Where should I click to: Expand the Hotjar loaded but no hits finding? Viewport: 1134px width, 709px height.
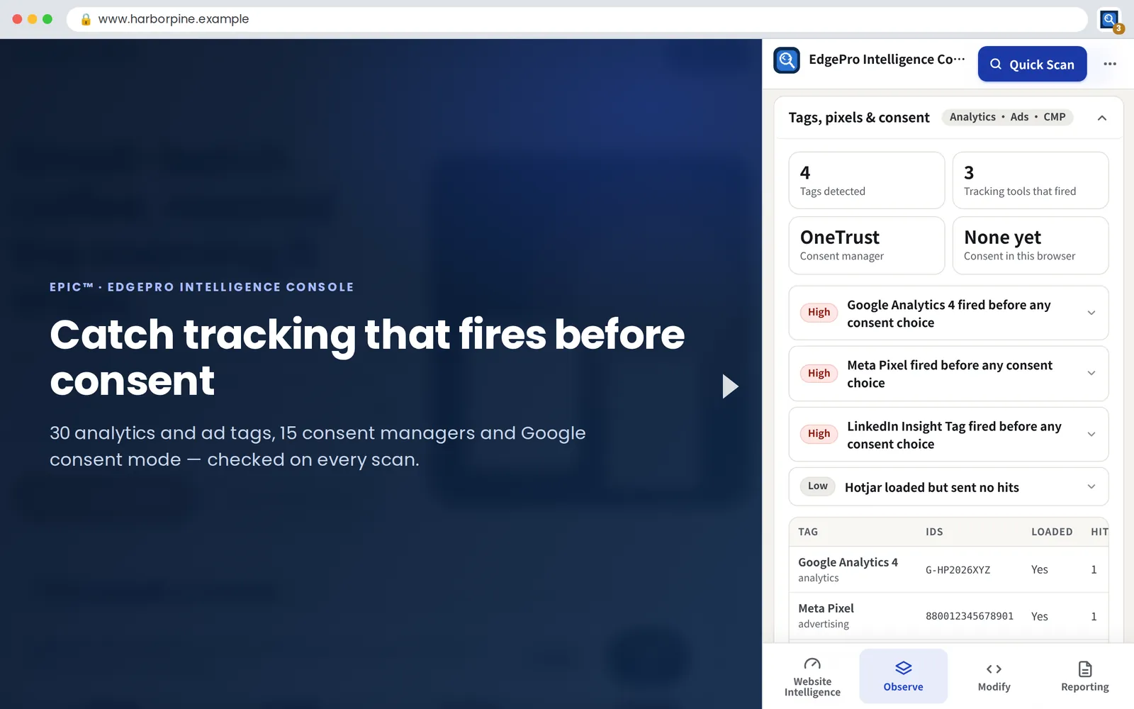(948, 487)
